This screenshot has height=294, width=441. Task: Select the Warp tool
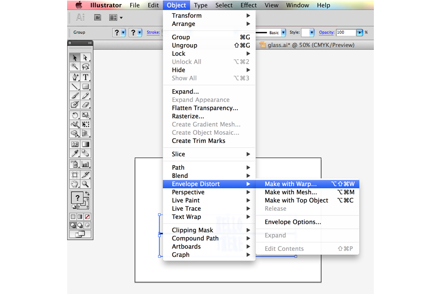pyautogui.click(x=75, y=124)
